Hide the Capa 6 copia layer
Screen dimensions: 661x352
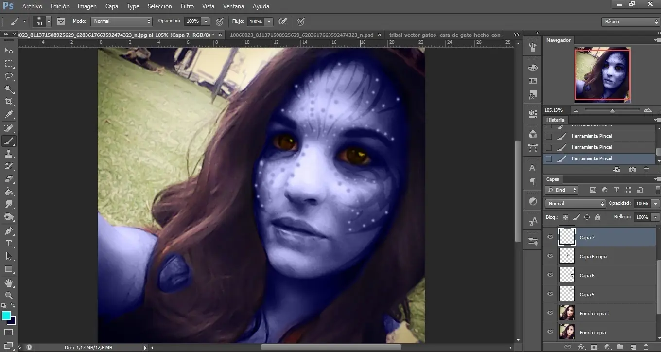pos(550,256)
